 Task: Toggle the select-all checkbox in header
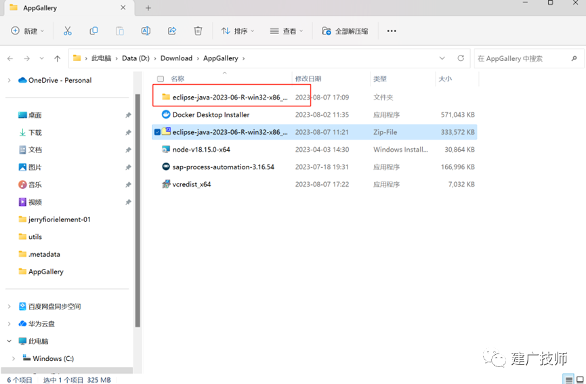click(161, 79)
